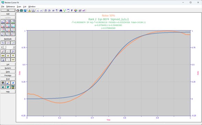Click the yellow-green Y branch icon in toolbar
This screenshot has width=202, height=125.
tap(65, 11)
